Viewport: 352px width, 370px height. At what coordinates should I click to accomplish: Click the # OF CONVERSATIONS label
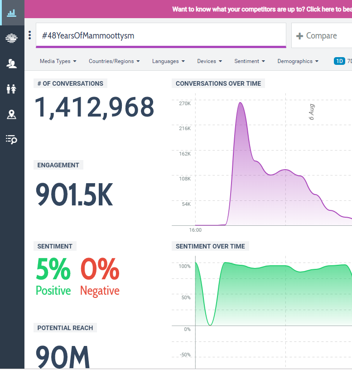tap(70, 83)
